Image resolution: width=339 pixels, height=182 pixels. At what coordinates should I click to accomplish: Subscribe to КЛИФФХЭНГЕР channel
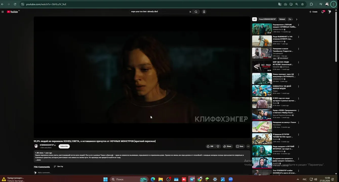[64, 146]
